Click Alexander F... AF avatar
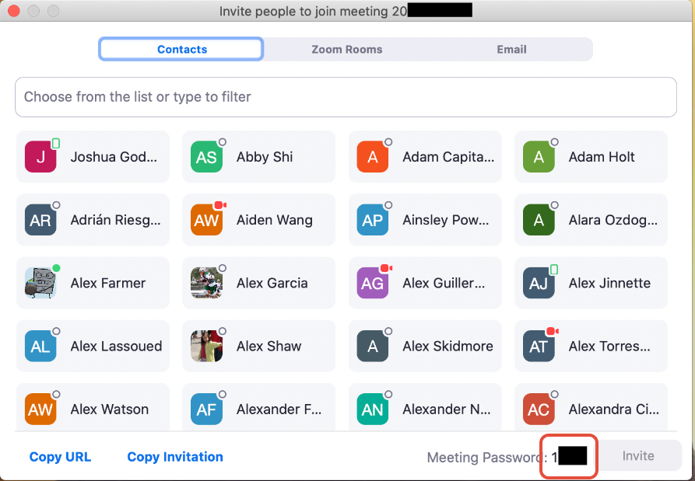This screenshot has height=481, width=695. coord(206,410)
